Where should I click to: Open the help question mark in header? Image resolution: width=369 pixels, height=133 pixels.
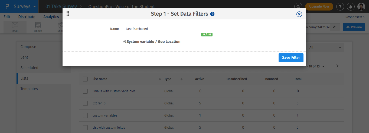click(x=340, y=6)
